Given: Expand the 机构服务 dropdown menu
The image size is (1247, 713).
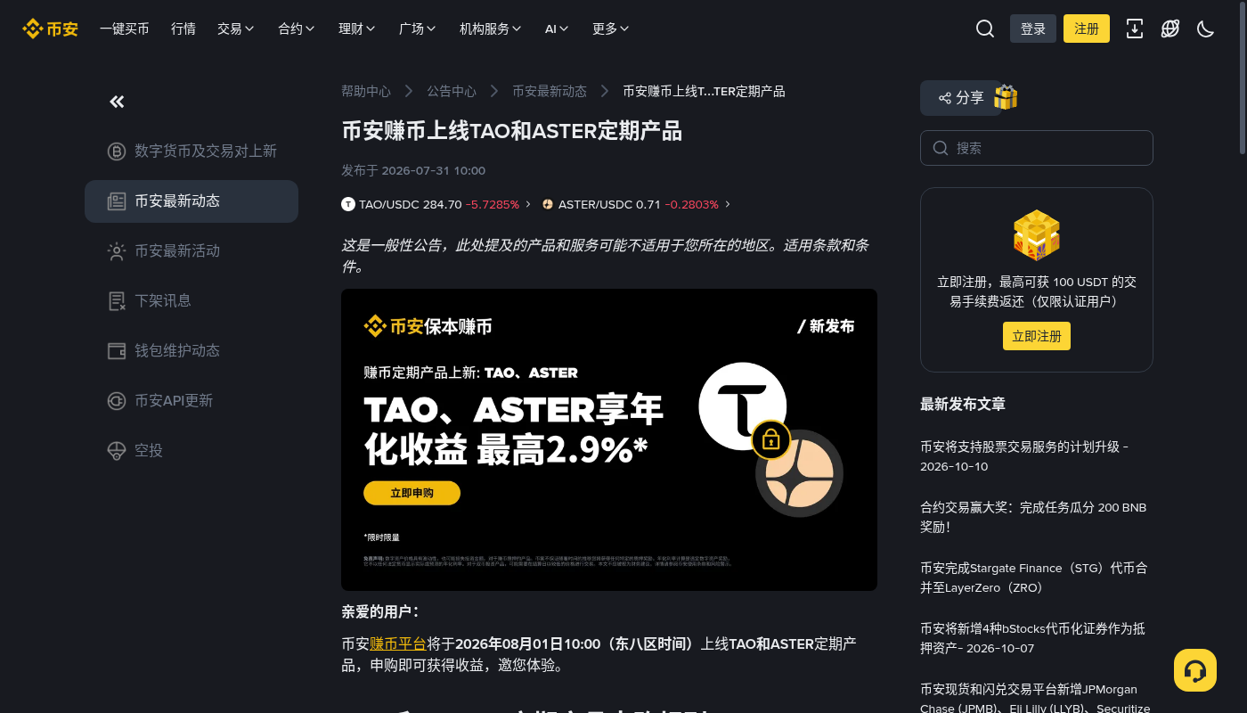Looking at the screenshot, I should point(491,29).
